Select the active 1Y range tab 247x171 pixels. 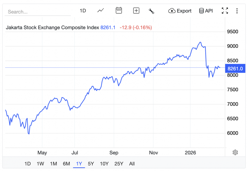79,164
